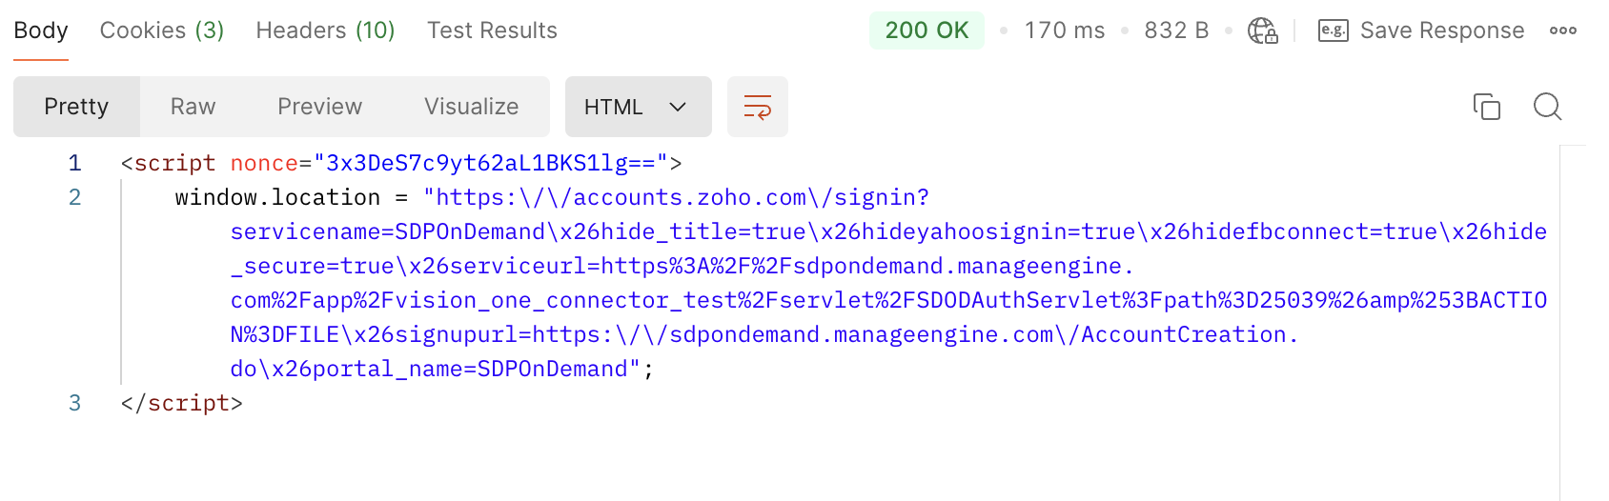Select the Raw view mode
This screenshot has height=501, width=1609.
click(x=193, y=107)
